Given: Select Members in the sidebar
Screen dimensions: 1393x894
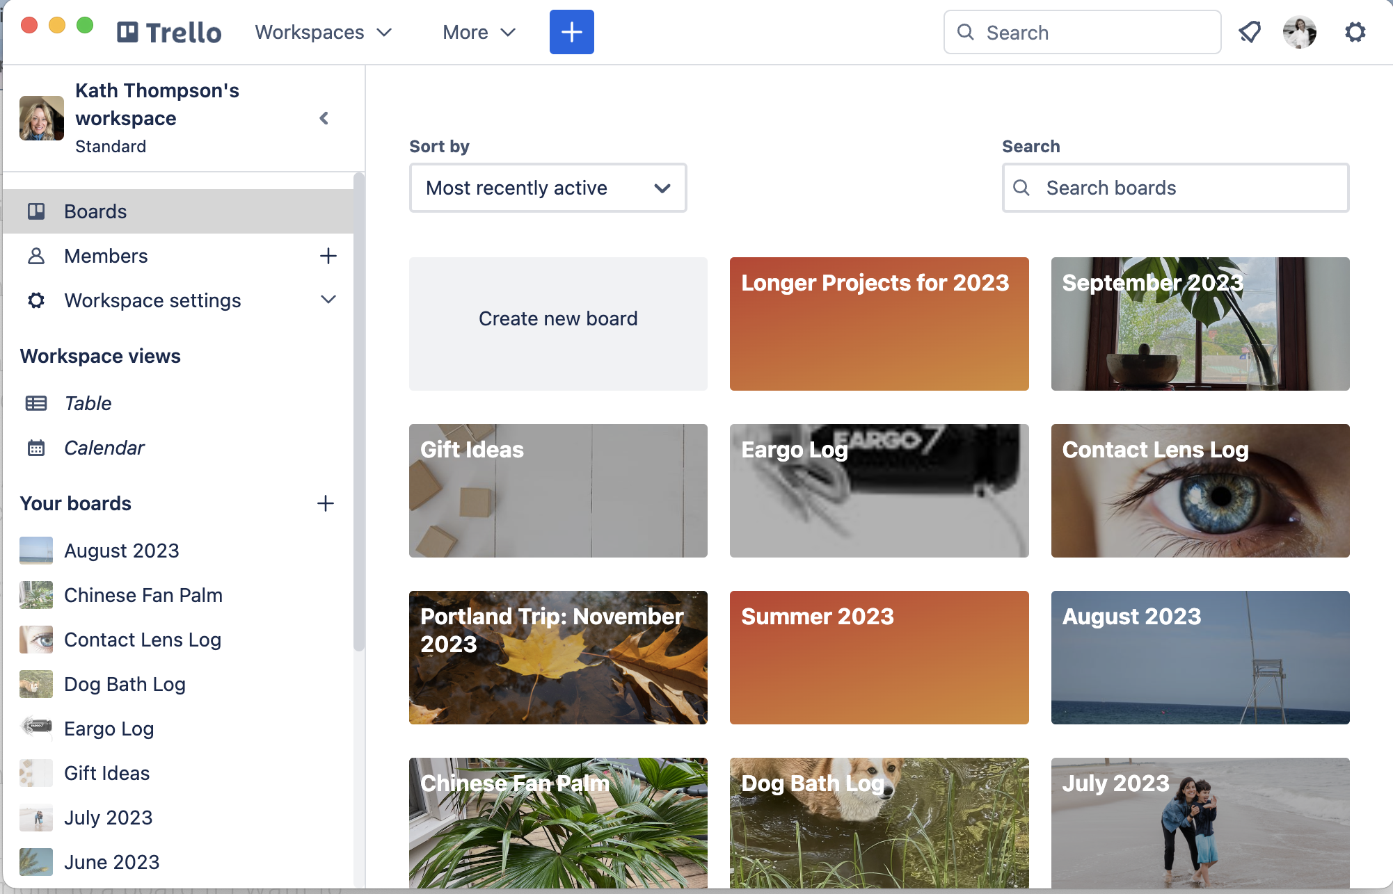Looking at the screenshot, I should coord(106,256).
